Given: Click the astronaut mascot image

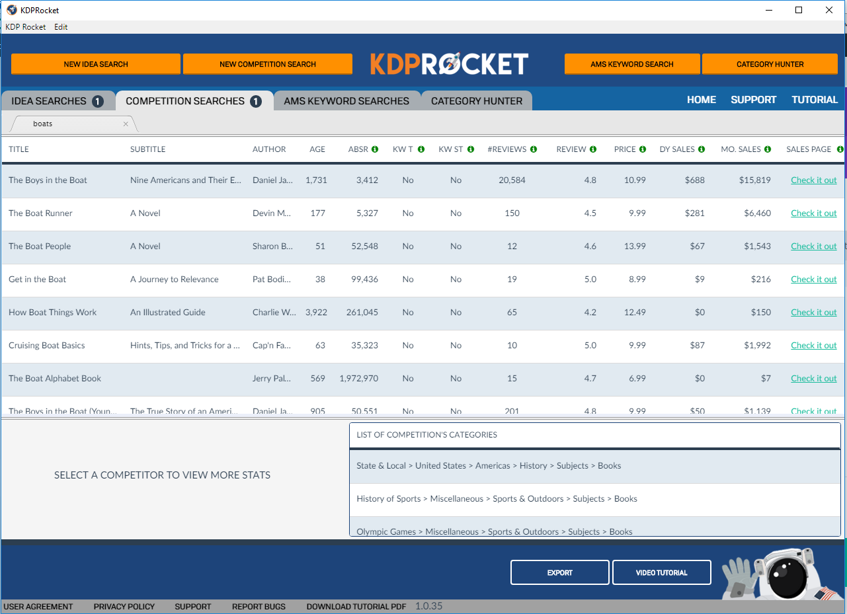Looking at the screenshot, I should click(x=780, y=574).
